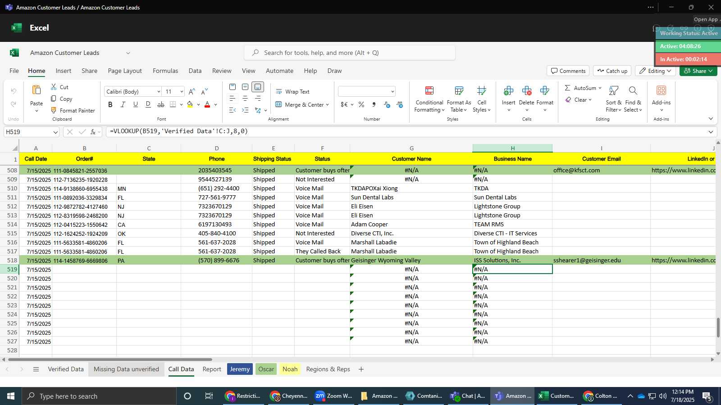The image size is (721, 405).
Task: Click the Catch up button
Action: pos(612,71)
